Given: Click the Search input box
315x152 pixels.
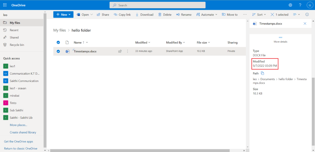Looking at the screenshot, I should click(157, 5).
